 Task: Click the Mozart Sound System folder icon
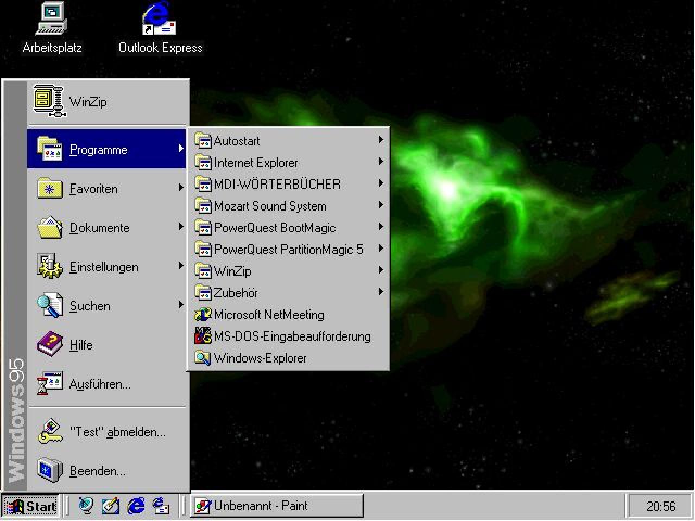203,206
